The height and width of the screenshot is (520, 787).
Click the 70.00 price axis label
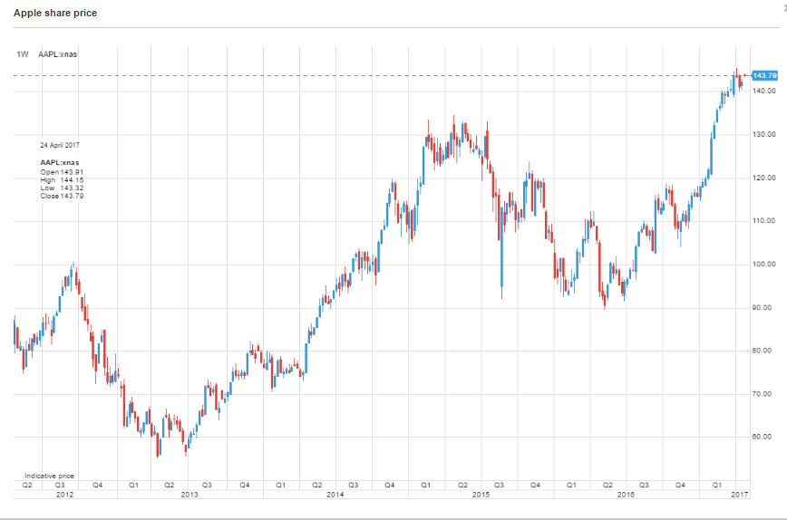tap(762, 394)
